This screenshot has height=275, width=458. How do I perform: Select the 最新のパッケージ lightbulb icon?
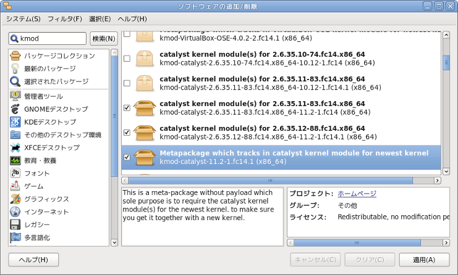tap(15, 68)
